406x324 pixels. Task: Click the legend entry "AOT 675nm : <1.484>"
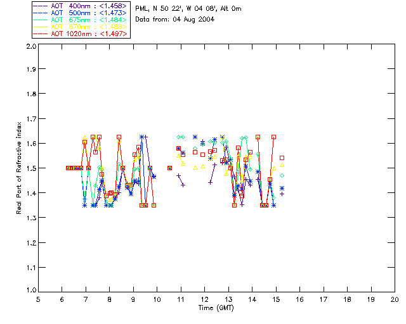pyautogui.click(x=81, y=20)
